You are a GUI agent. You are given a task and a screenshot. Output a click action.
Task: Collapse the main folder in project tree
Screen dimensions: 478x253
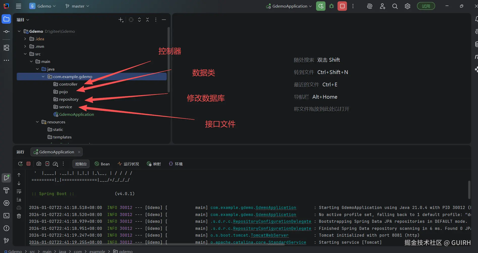[31, 61]
